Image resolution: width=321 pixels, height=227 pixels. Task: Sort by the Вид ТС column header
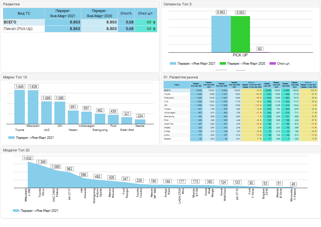(24, 13)
